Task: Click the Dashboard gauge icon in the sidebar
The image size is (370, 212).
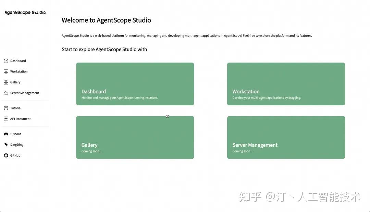Action: tap(6, 61)
